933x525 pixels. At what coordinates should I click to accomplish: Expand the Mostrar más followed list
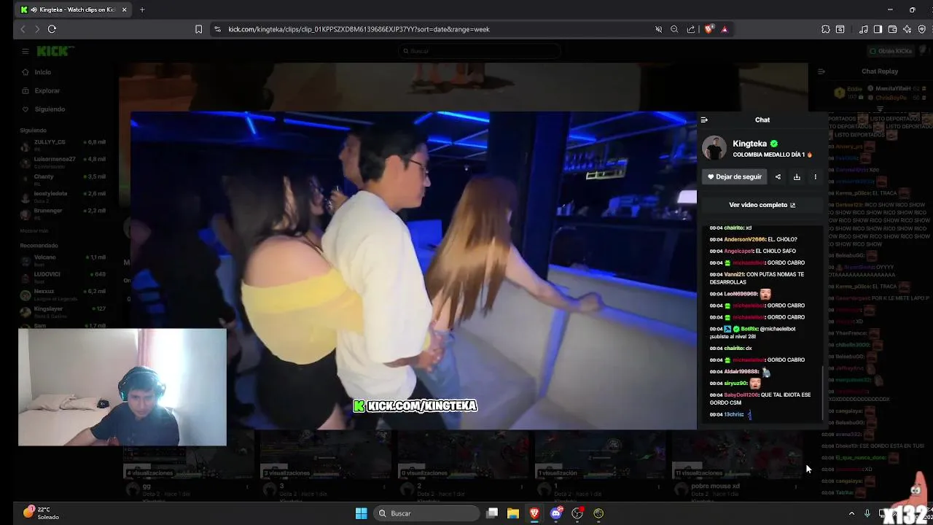(x=34, y=230)
